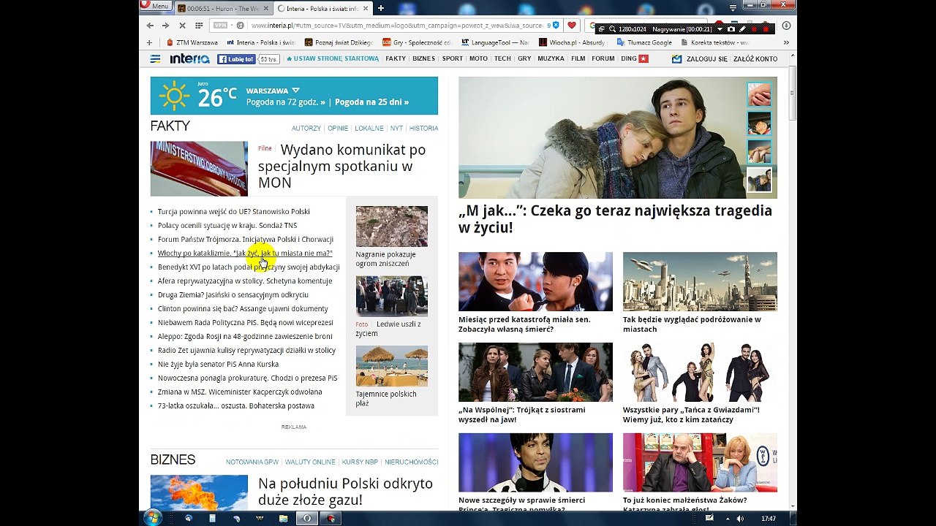Screen dimensions: 936x526
Task: Go back to the previous page
Action: [x=148, y=26]
